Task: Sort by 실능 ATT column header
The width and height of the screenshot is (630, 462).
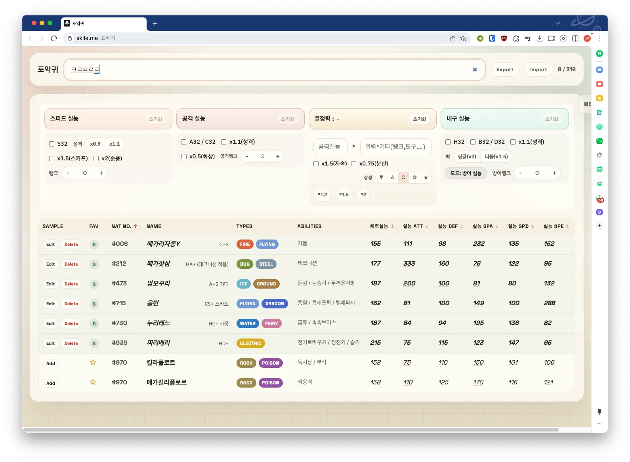Action: (x=416, y=226)
